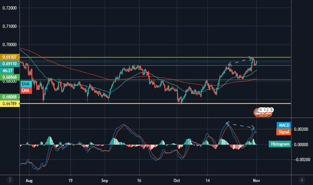
Task: Click the current price 0.69110 label
Action: tap(10, 64)
